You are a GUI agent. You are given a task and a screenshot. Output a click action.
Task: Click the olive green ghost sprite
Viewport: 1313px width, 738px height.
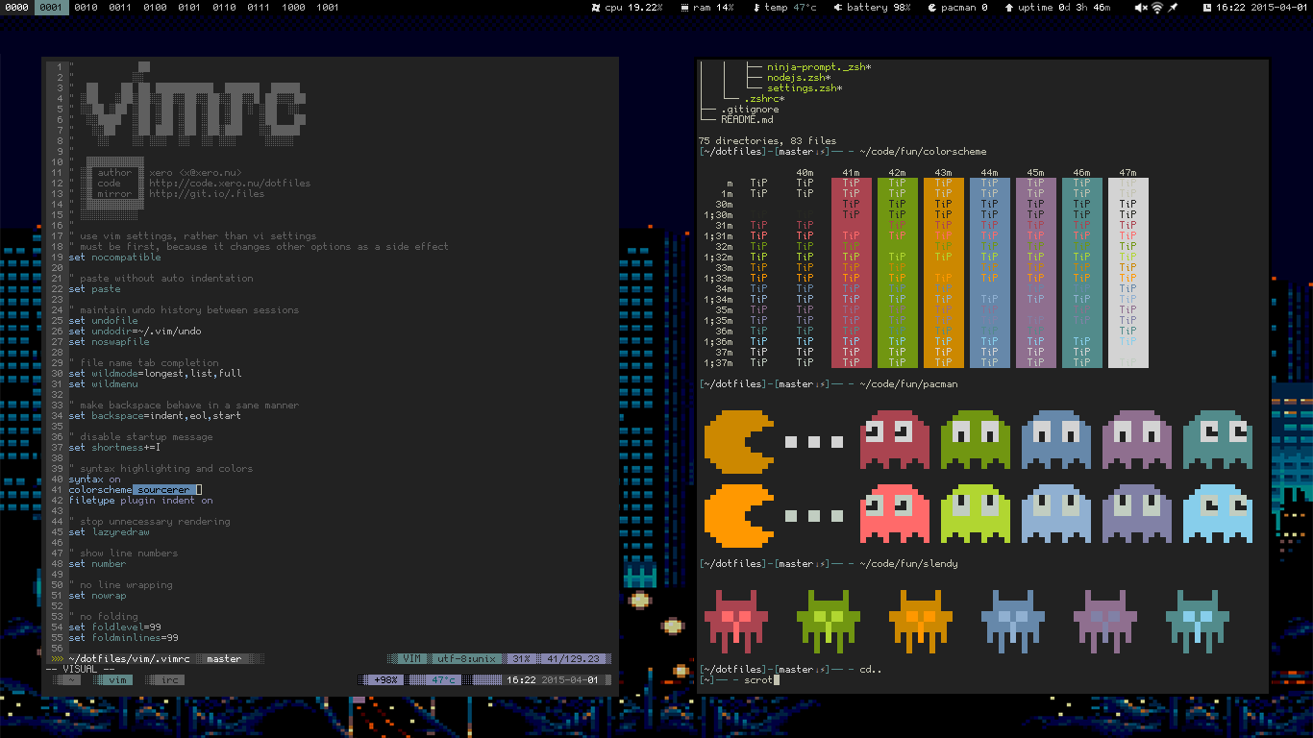pyautogui.click(x=976, y=442)
